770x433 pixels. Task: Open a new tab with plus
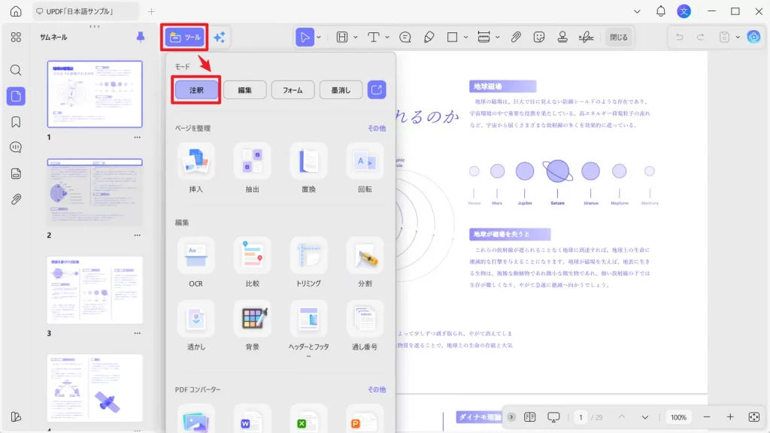(151, 11)
